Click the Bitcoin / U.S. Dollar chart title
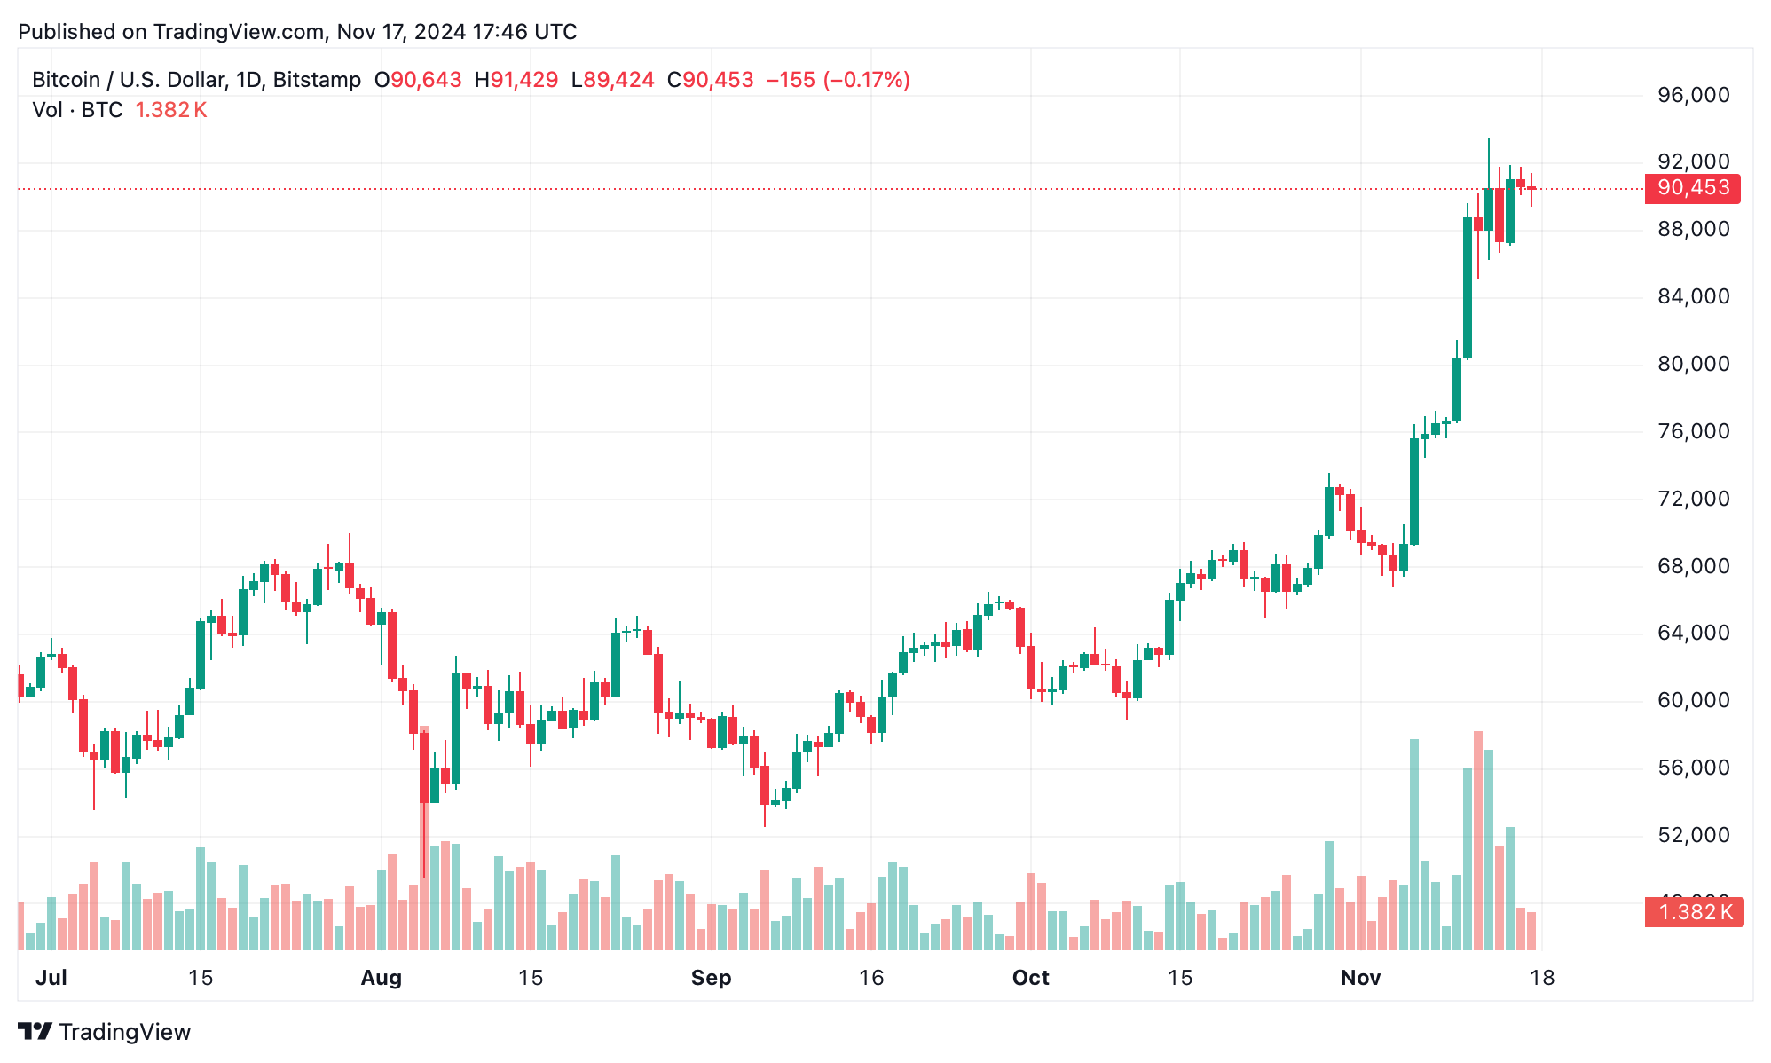Viewport: 1771px width, 1063px height. [196, 80]
